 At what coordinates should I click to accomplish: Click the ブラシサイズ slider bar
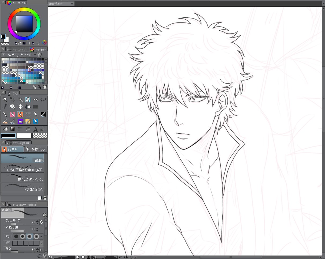click(x=17, y=224)
